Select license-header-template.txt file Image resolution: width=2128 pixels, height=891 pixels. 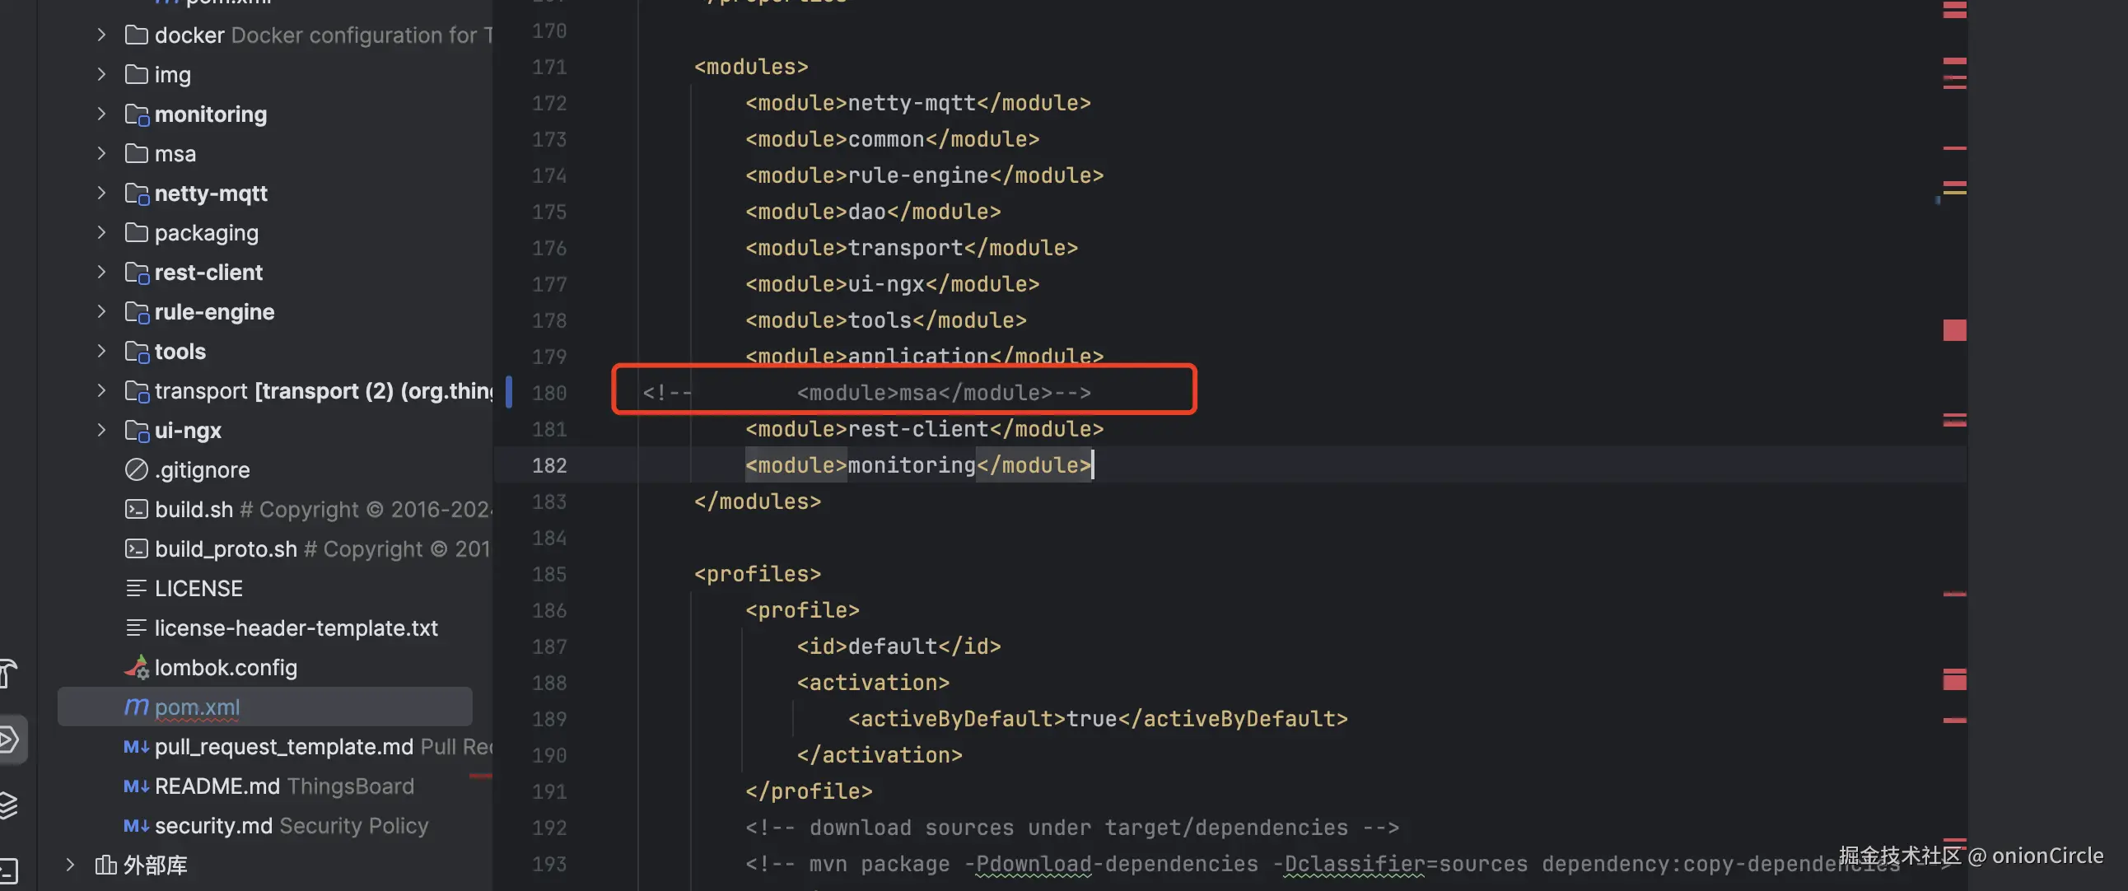(x=296, y=627)
